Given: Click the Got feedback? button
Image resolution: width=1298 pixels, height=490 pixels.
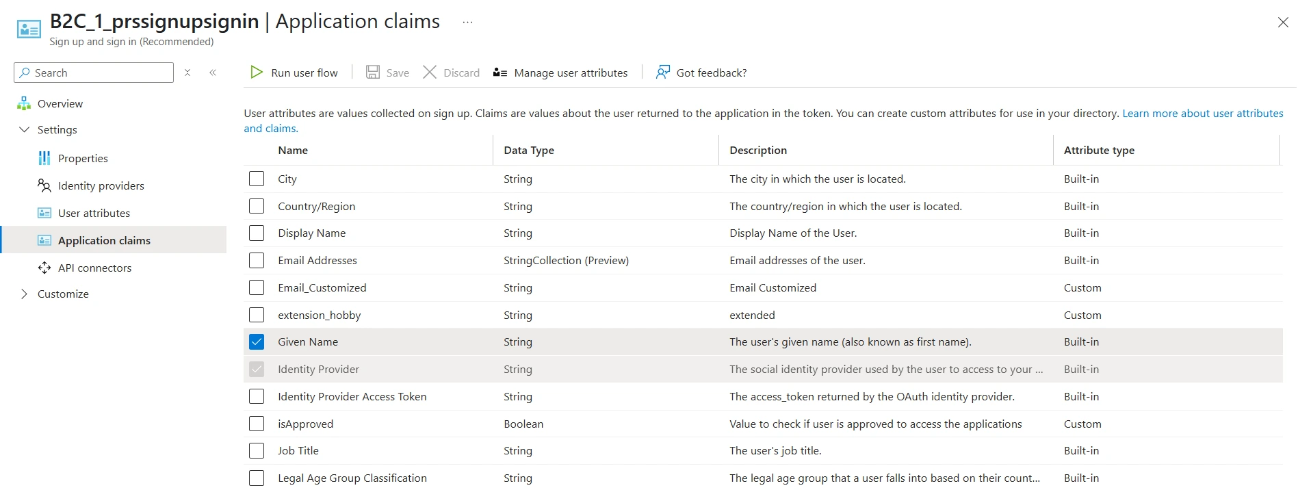Looking at the screenshot, I should tap(701, 73).
